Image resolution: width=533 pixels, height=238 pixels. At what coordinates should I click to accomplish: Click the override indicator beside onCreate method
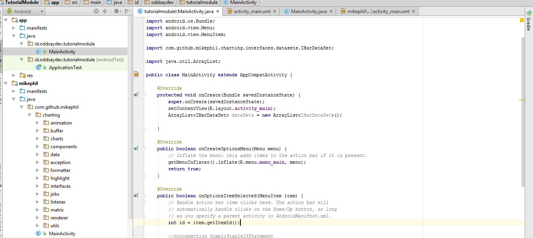(x=136, y=95)
